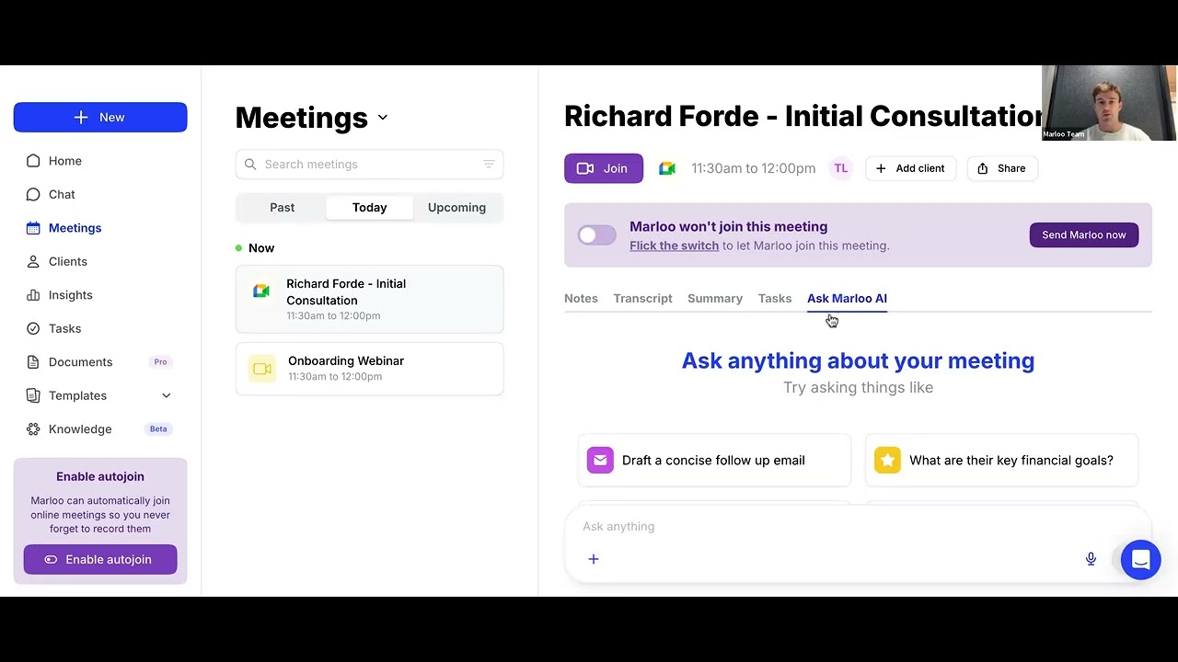Click the TL attendee avatar
The image size is (1178, 662).
click(840, 168)
